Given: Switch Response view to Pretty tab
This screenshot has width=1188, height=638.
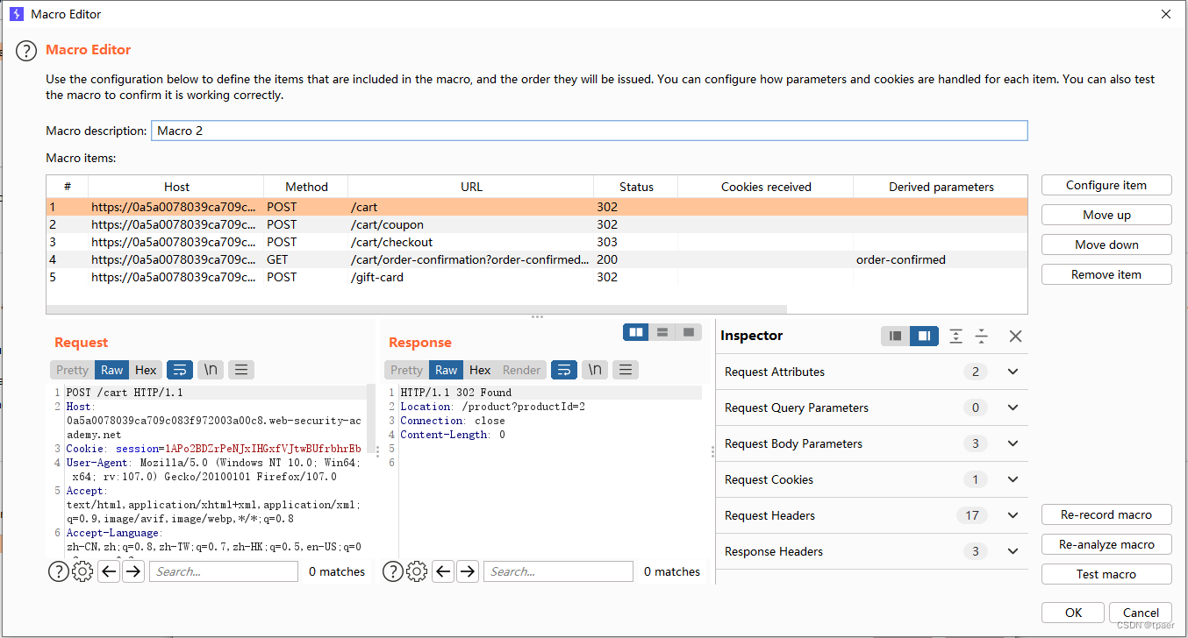Looking at the screenshot, I should pyautogui.click(x=406, y=370).
